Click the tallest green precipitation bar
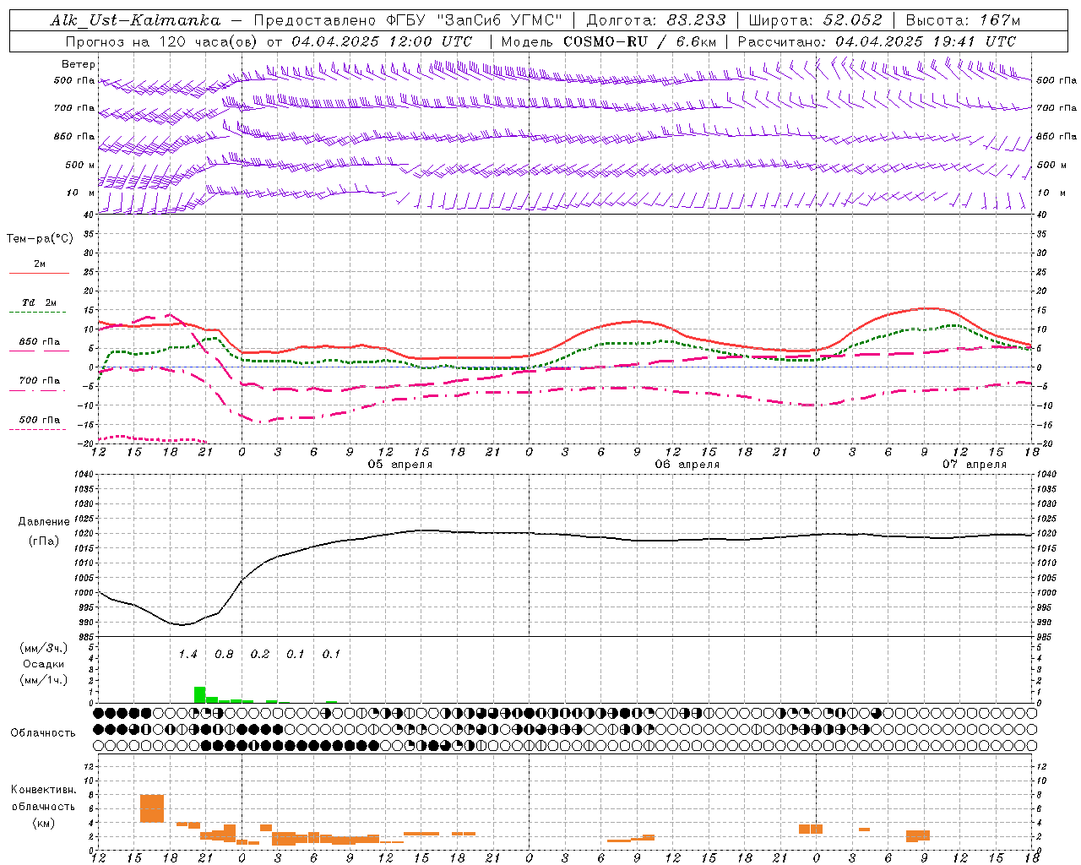 tap(200, 694)
